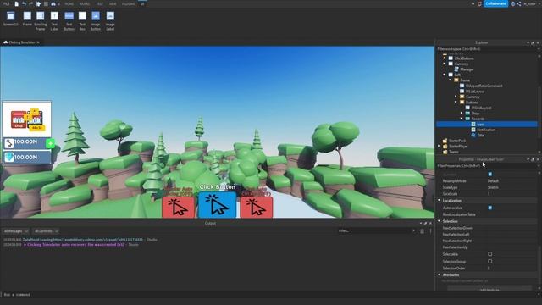Click the Teams folder icon in Explorer
Viewport: 542px width, 305px height.
(x=445, y=152)
